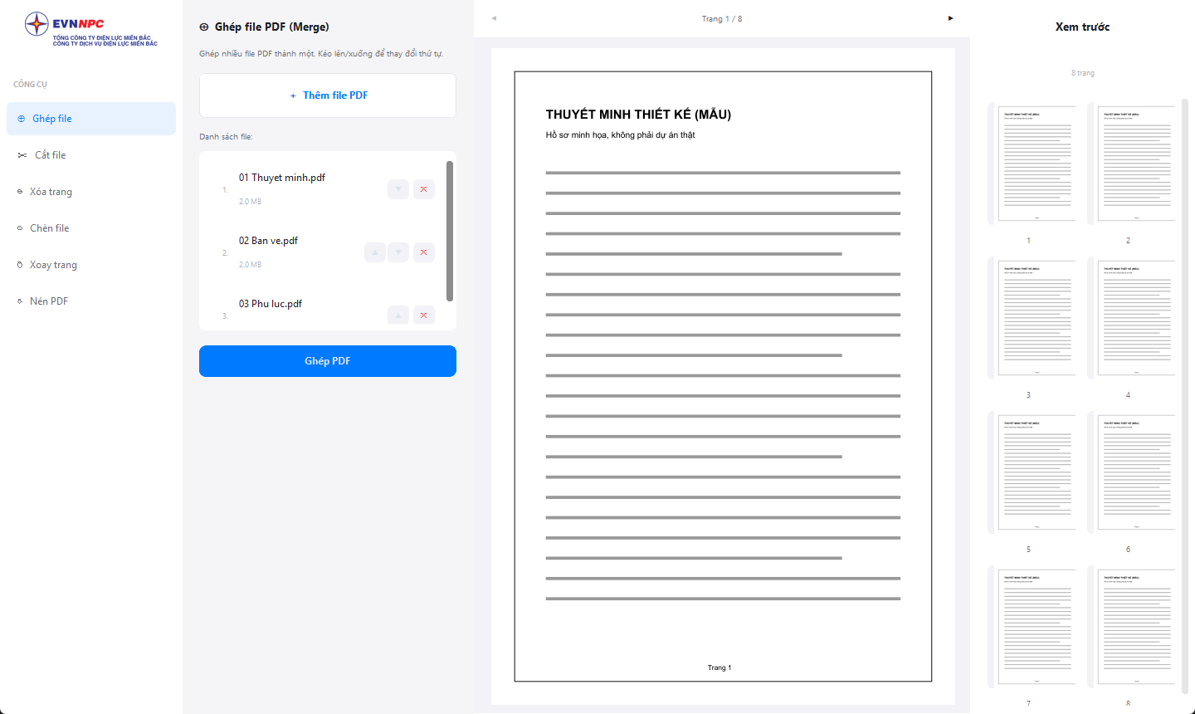The height and width of the screenshot is (714, 1195).
Task: Click the preview panel scrollbar
Action: (x=1183, y=397)
